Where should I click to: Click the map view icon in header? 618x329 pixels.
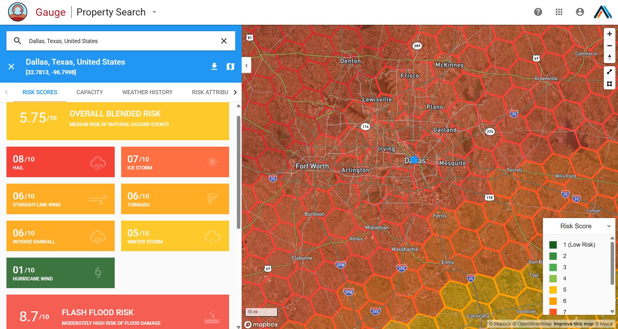(230, 67)
